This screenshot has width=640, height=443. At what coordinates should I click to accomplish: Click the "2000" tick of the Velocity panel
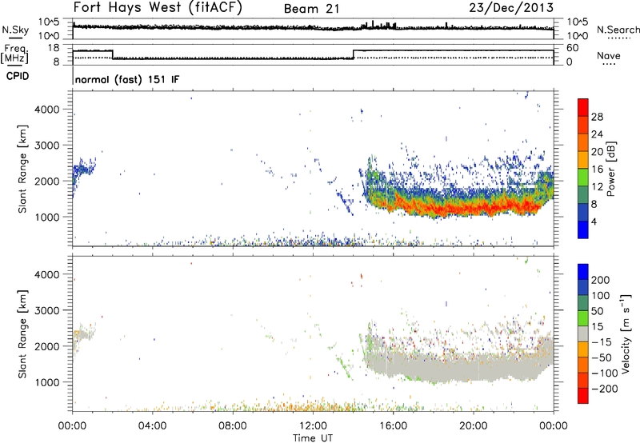(x=46, y=346)
